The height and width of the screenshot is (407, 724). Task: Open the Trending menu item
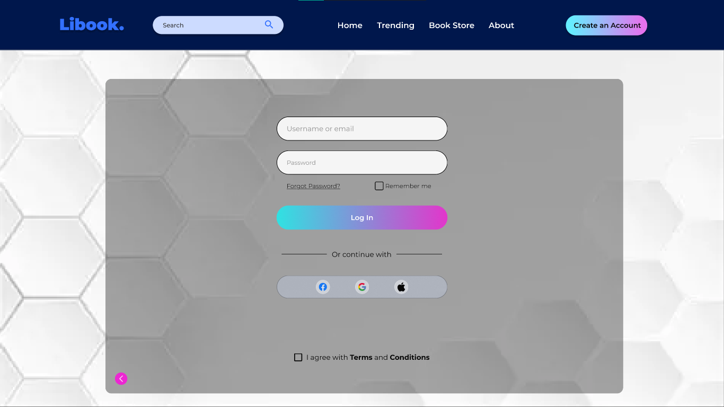396,25
